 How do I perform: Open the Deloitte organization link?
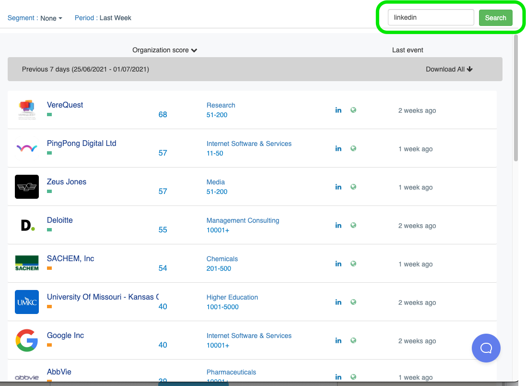click(x=60, y=220)
